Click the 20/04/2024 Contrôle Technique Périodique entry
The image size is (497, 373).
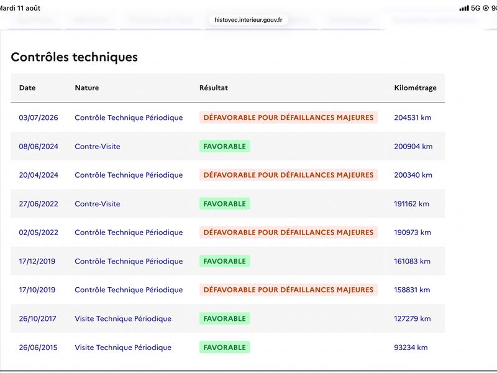point(129,175)
